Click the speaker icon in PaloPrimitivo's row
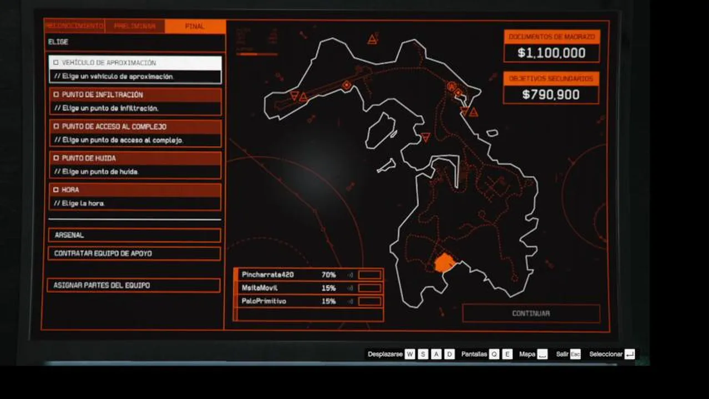The width and height of the screenshot is (709, 399). [350, 301]
